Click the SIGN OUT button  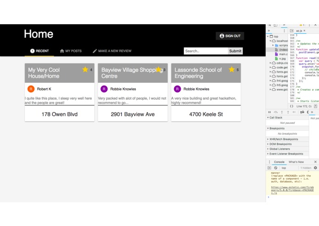230,36
